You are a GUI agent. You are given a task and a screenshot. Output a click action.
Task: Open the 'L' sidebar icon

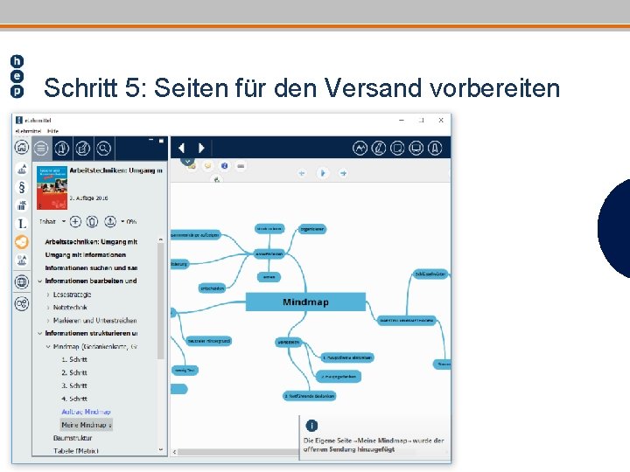(22, 224)
